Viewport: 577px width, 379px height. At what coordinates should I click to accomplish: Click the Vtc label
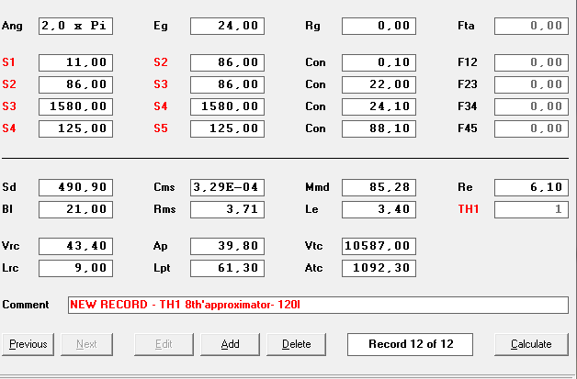[x=314, y=246]
